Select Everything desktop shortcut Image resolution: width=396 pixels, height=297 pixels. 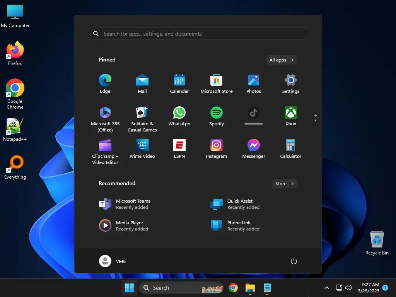click(15, 167)
